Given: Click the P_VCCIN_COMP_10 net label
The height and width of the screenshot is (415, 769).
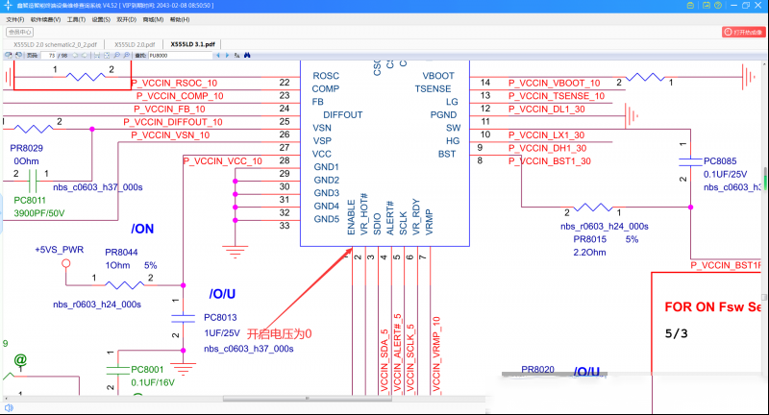Looking at the screenshot, I should (180, 96).
